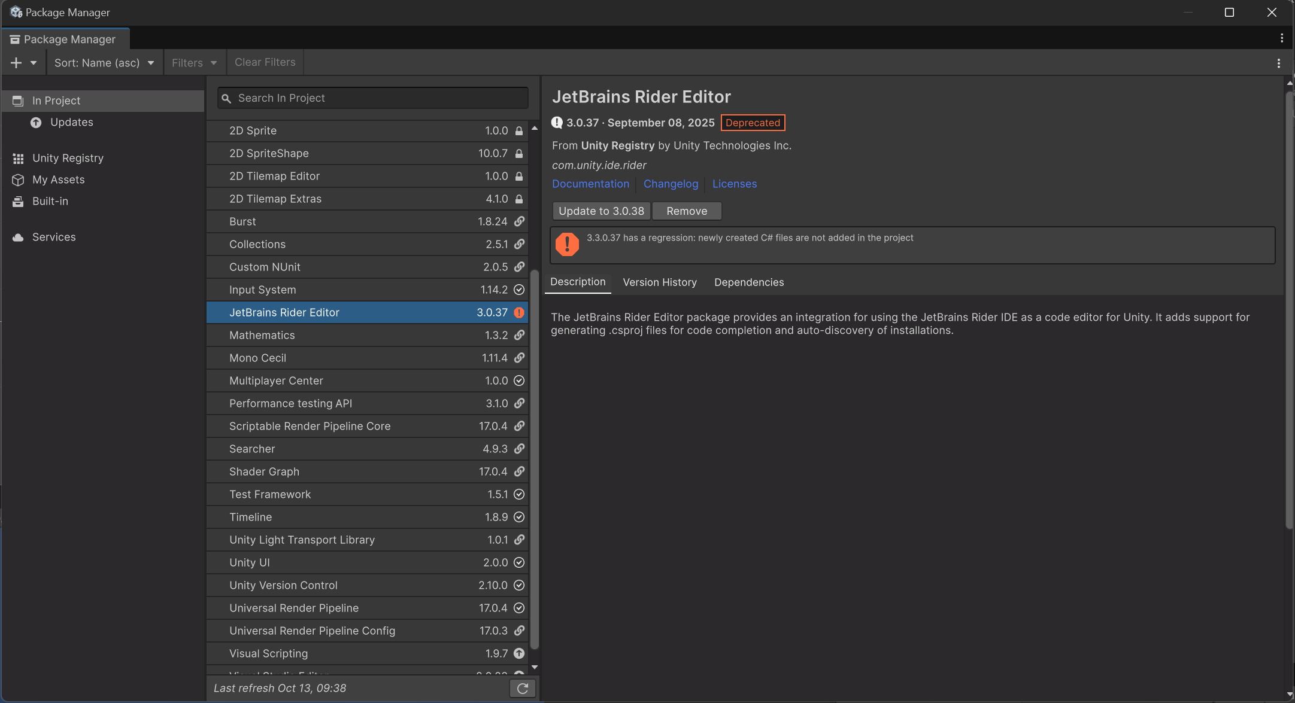The width and height of the screenshot is (1295, 703).
Task: Click the Search In Project field
Action: pyautogui.click(x=373, y=98)
